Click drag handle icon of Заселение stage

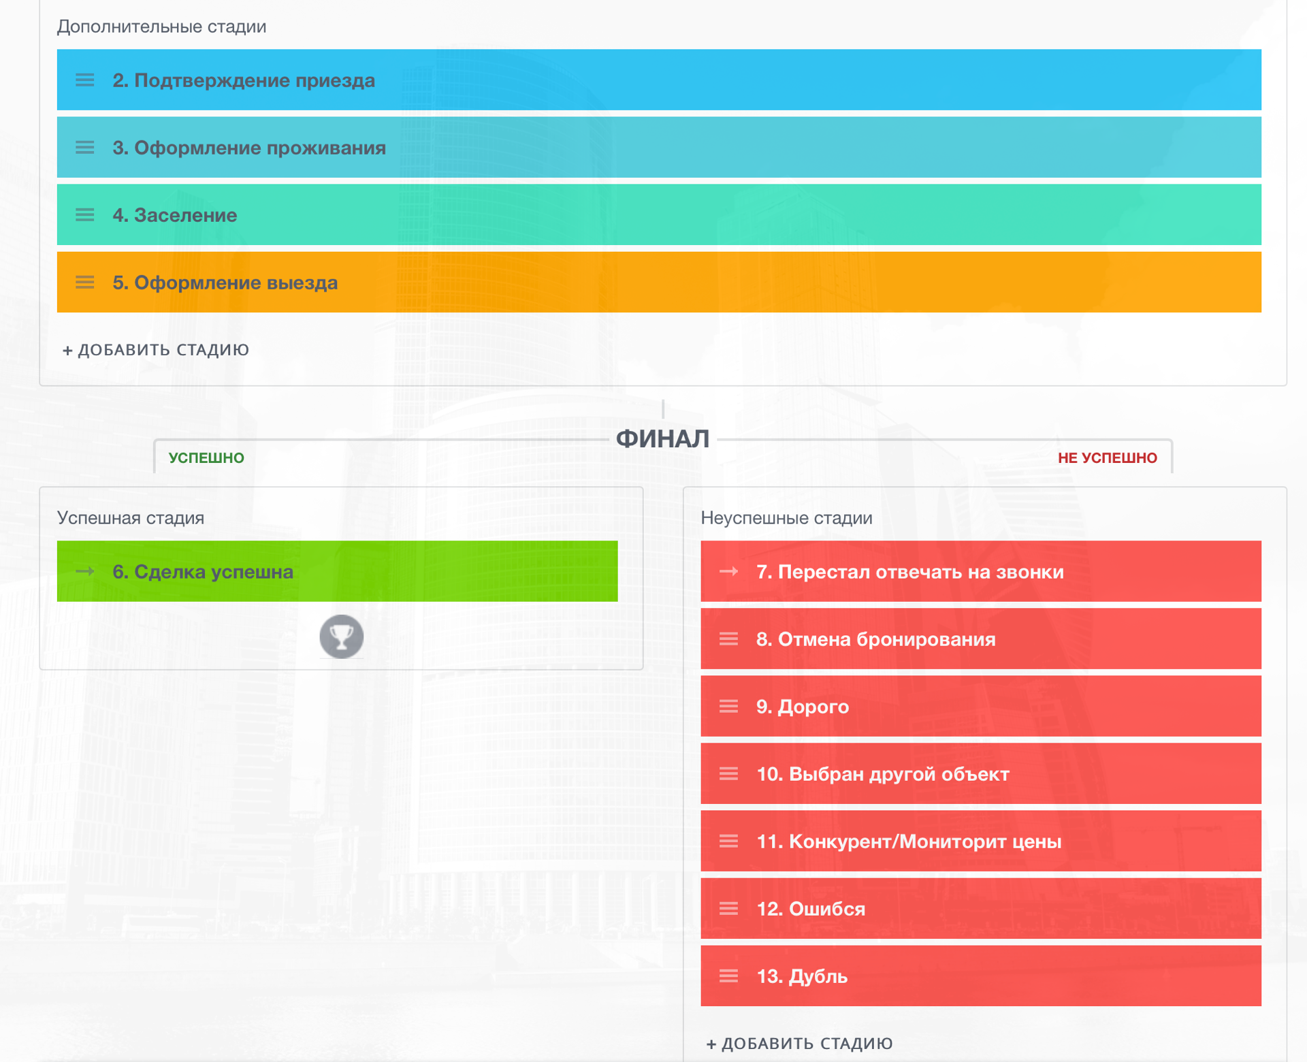click(84, 215)
